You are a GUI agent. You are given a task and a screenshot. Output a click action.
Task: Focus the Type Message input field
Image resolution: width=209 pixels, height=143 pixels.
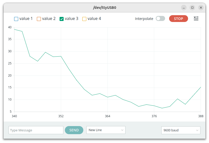click(x=36, y=130)
